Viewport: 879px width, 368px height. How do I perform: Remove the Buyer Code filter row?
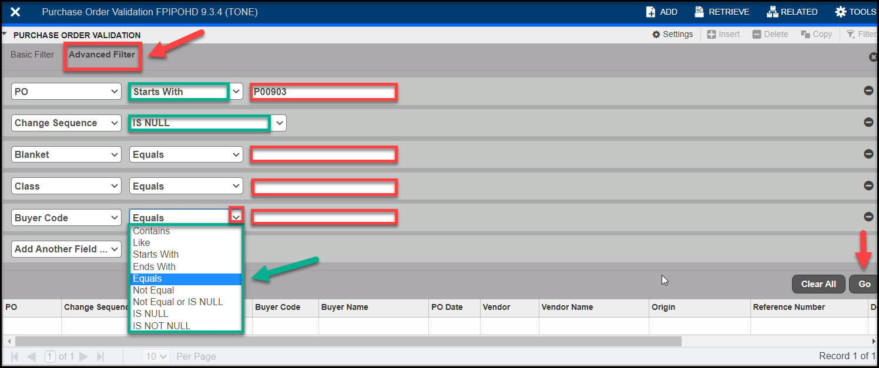click(868, 217)
